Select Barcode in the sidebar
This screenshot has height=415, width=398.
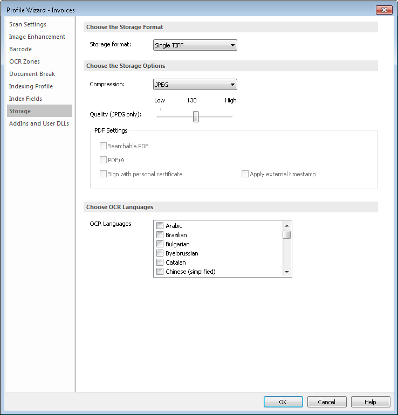pos(20,49)
